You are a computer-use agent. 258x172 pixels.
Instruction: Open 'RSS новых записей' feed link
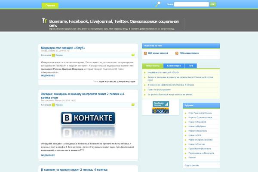[158, 53]
